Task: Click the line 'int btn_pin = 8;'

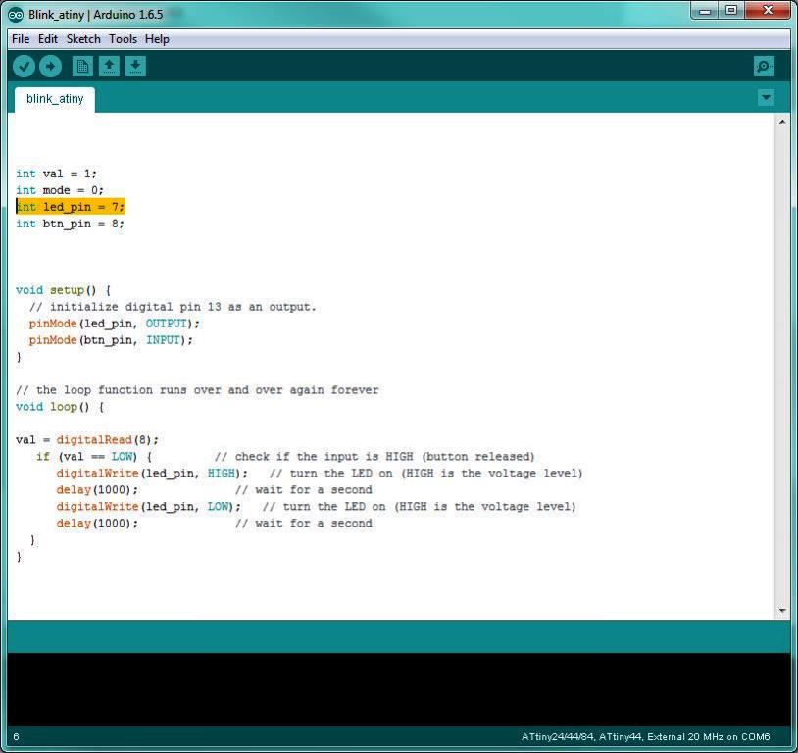Action: [70, 224]
